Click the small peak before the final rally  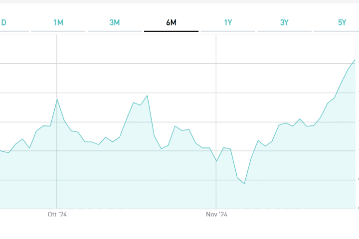300,119
